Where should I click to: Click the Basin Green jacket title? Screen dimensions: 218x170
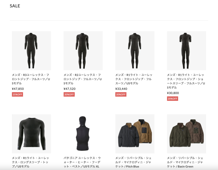[185, 162]
